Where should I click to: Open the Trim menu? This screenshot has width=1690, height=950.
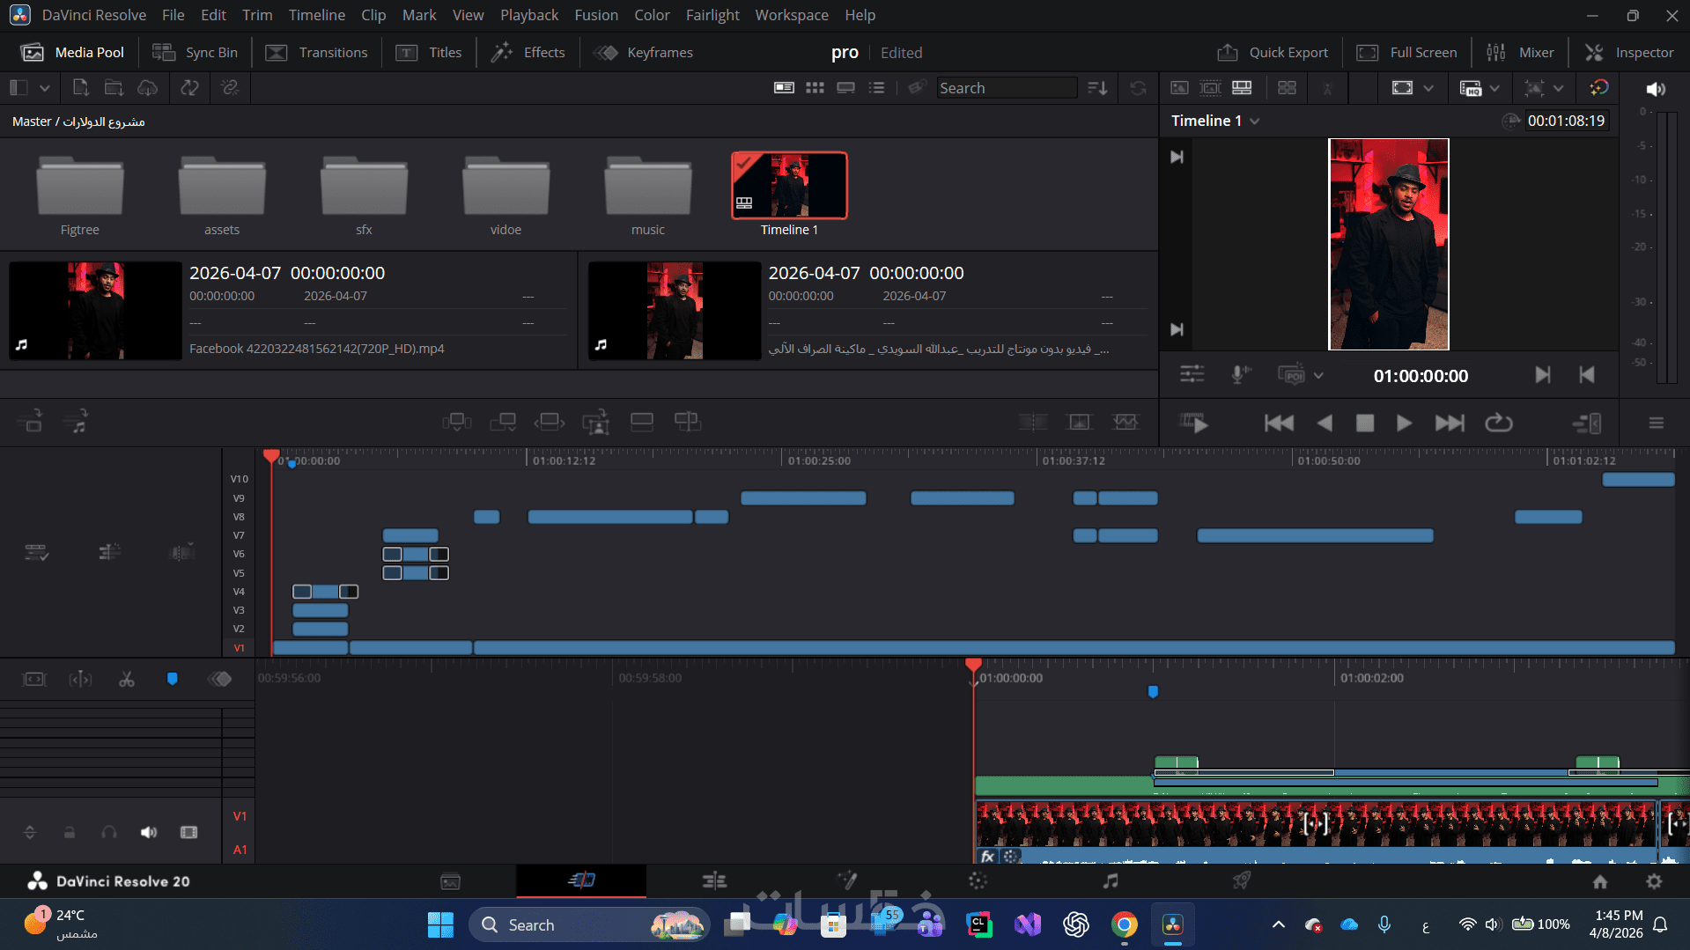point(257,15)
